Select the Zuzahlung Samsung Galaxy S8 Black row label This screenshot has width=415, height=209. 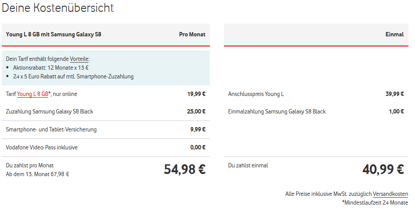coord(49,111)
